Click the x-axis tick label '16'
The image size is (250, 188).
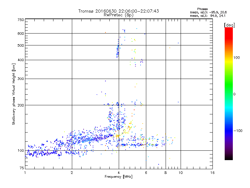point(212,173)
